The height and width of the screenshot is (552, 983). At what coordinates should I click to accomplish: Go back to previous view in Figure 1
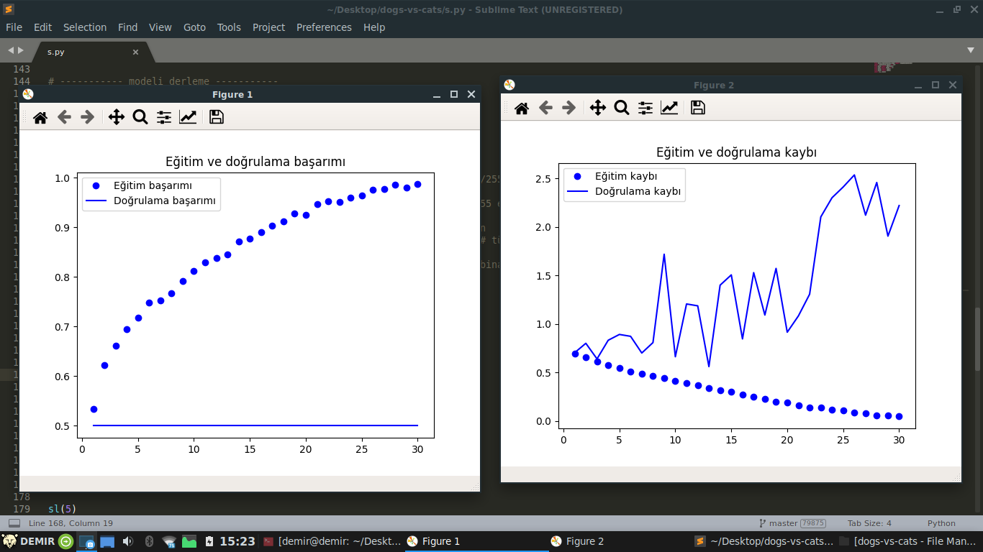64,117
